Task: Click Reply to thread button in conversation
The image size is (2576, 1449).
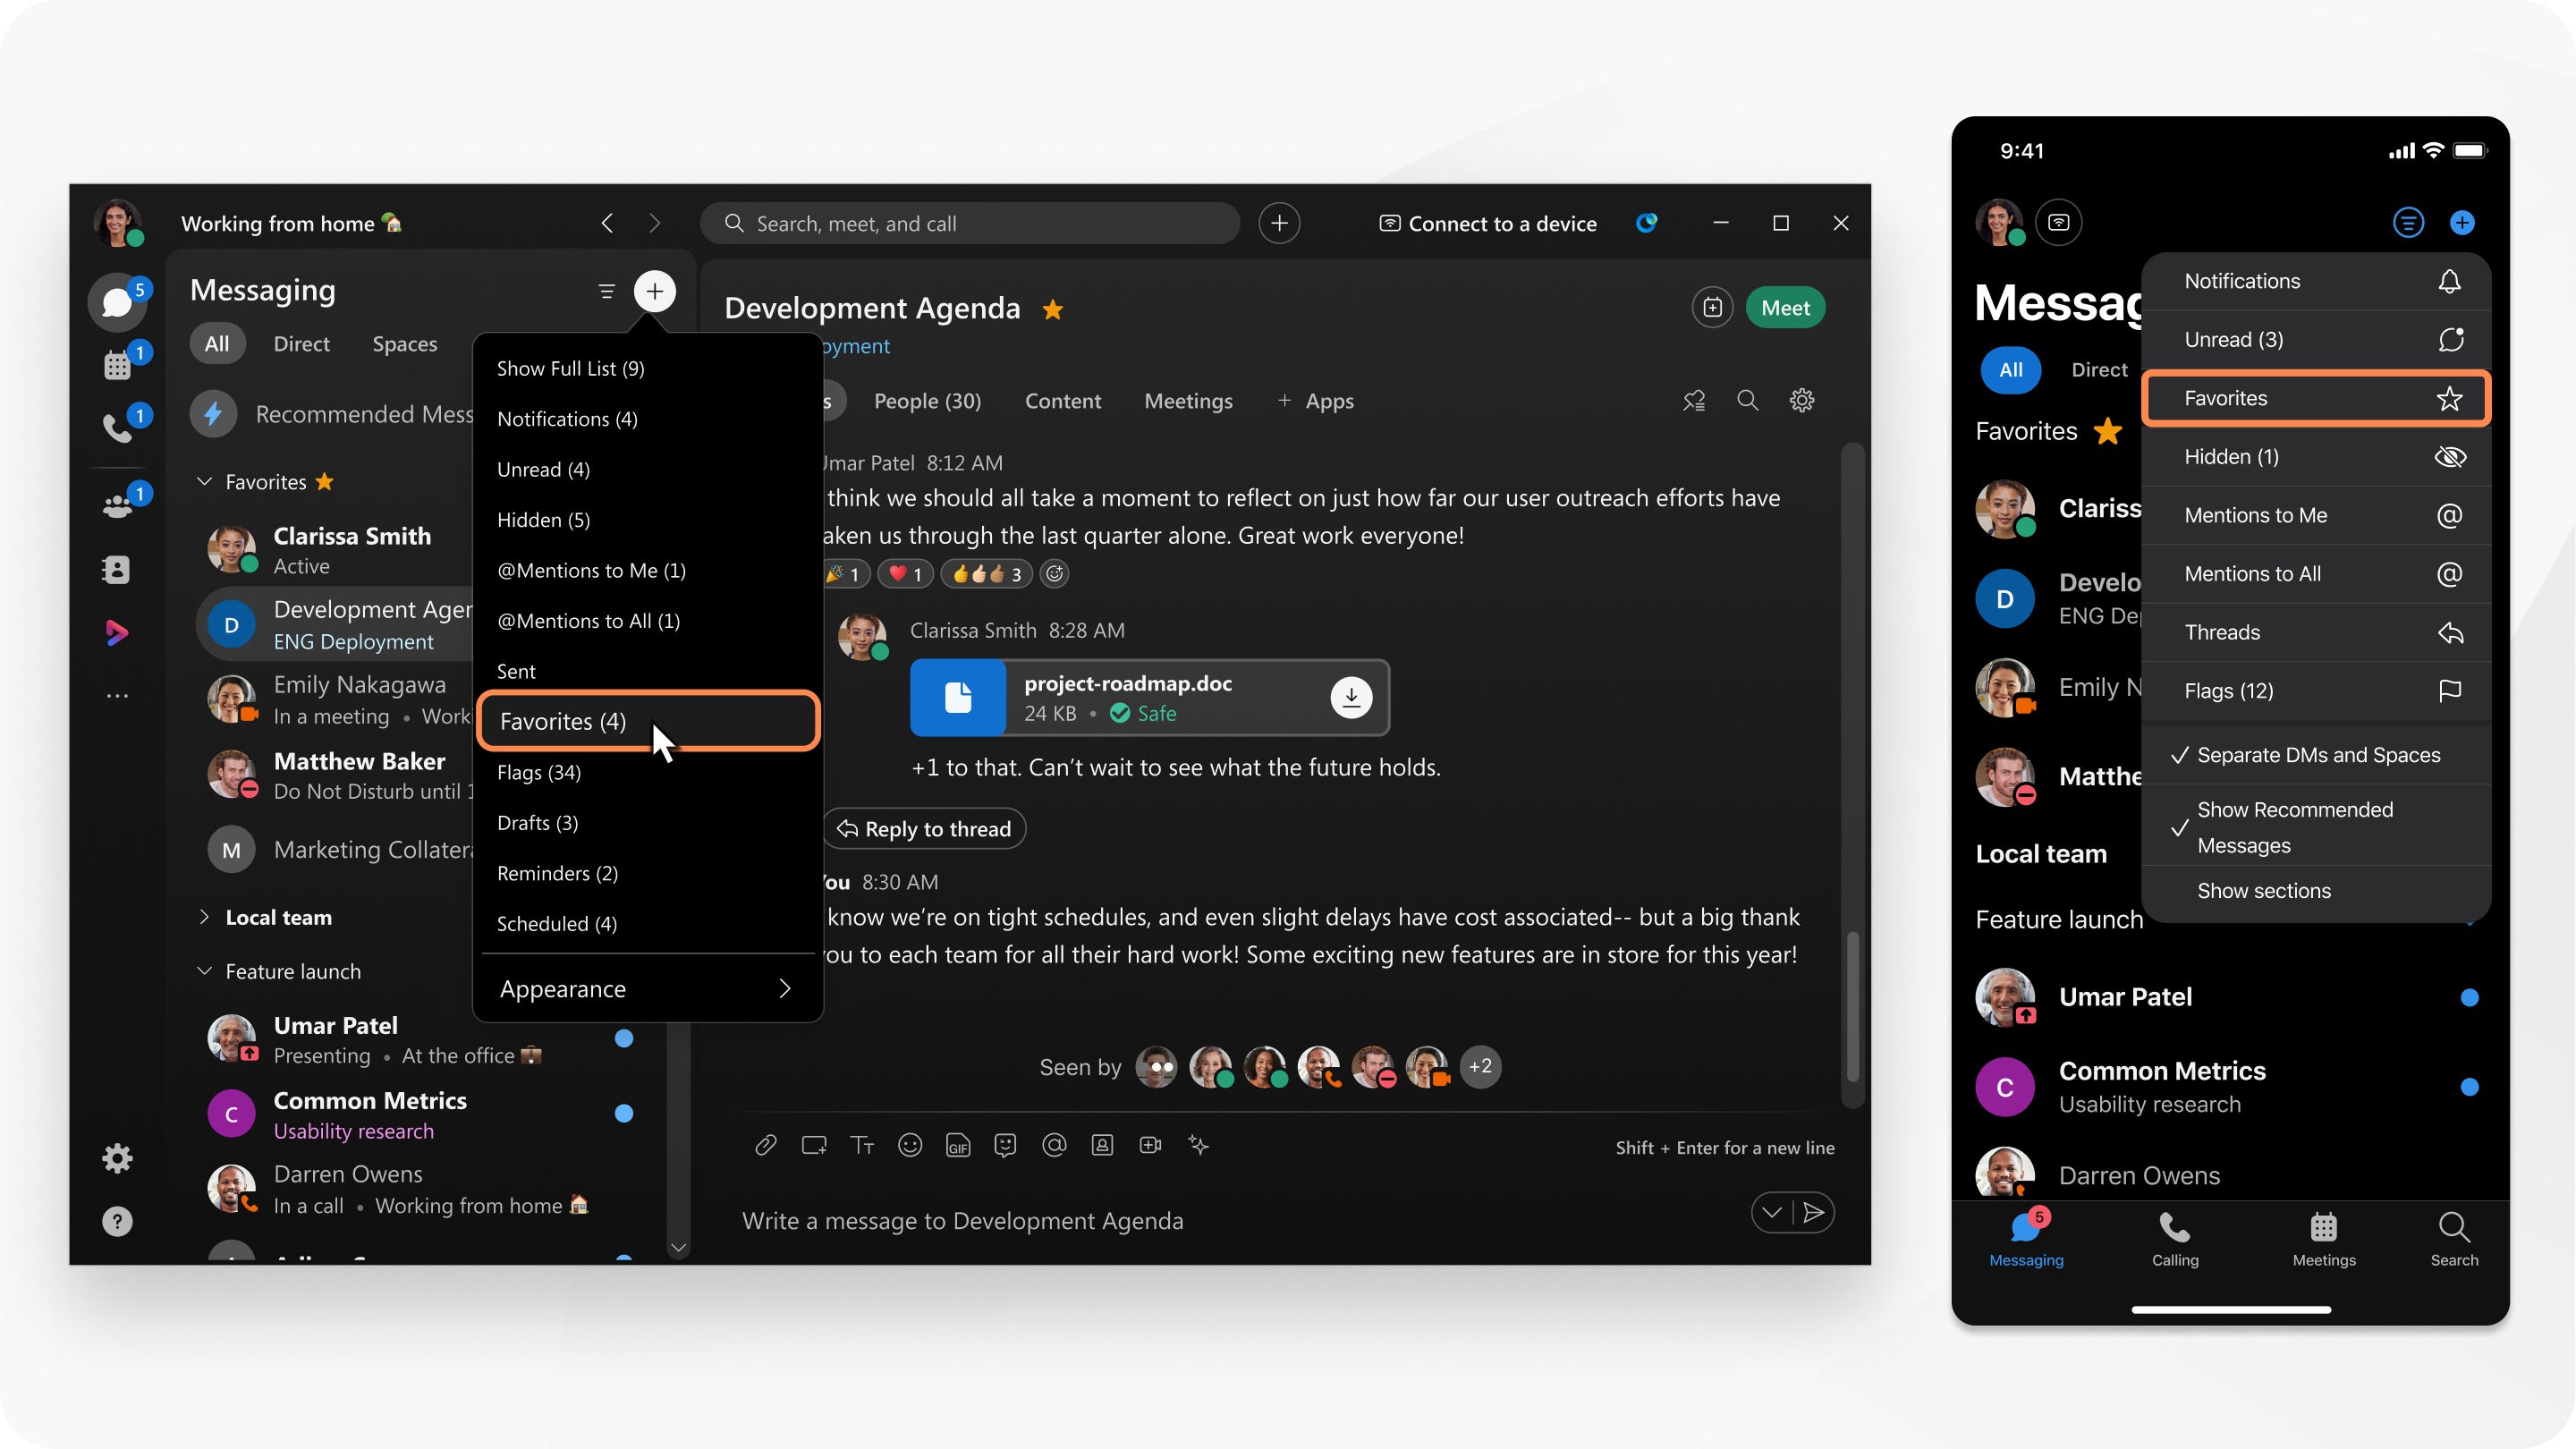Action: pyautogui.click(x=926, y=828)
